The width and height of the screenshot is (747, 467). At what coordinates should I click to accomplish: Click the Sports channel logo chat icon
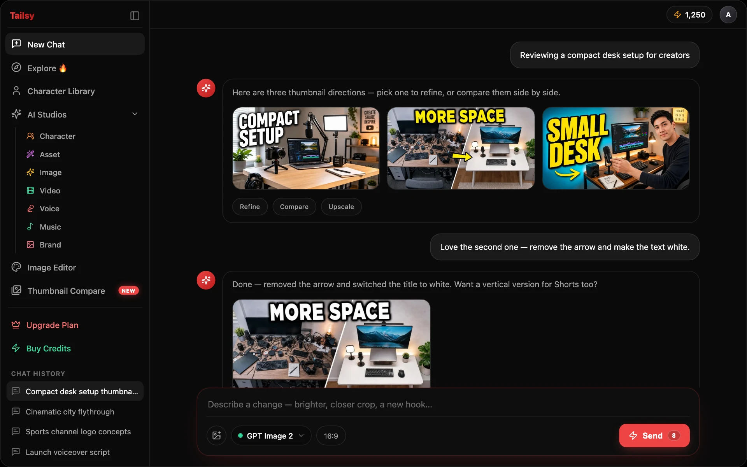click(16, 431)
